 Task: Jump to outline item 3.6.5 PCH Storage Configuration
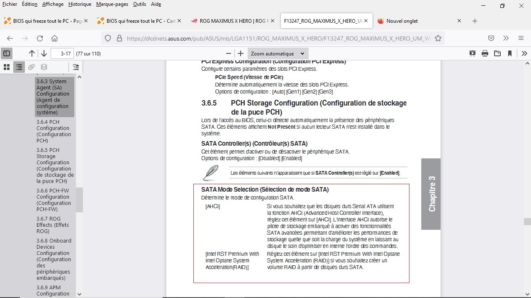[x=55, y=166]
